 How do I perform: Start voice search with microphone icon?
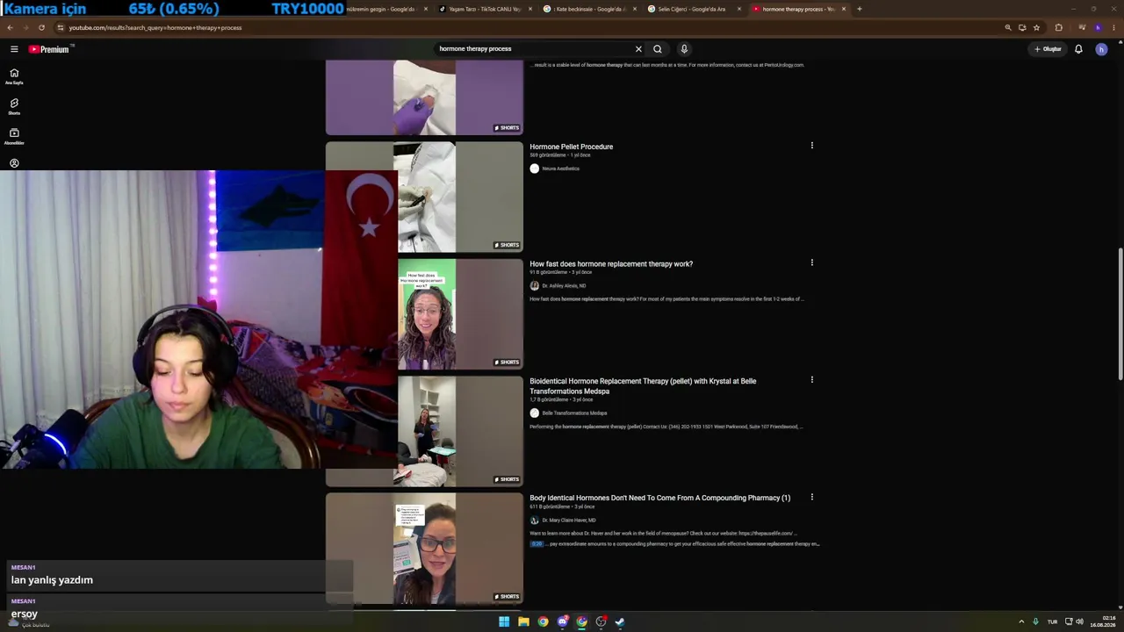point(684,49)
